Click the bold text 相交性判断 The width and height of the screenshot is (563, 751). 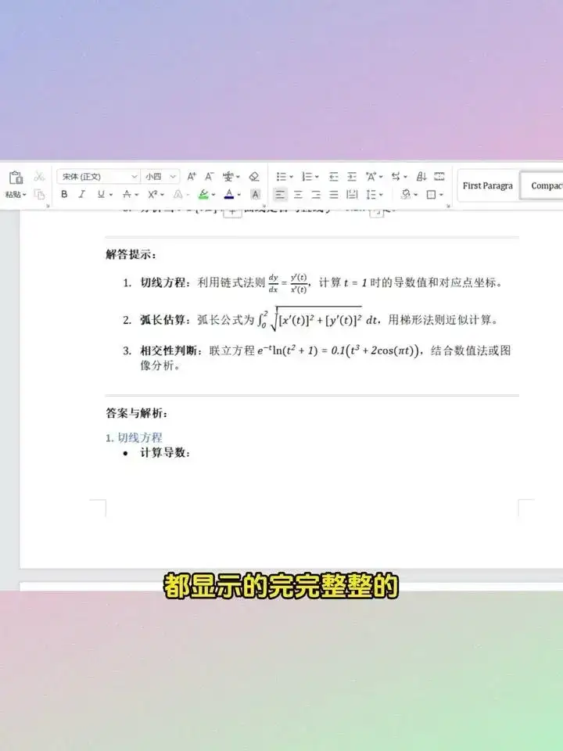(x=170, y=350)
